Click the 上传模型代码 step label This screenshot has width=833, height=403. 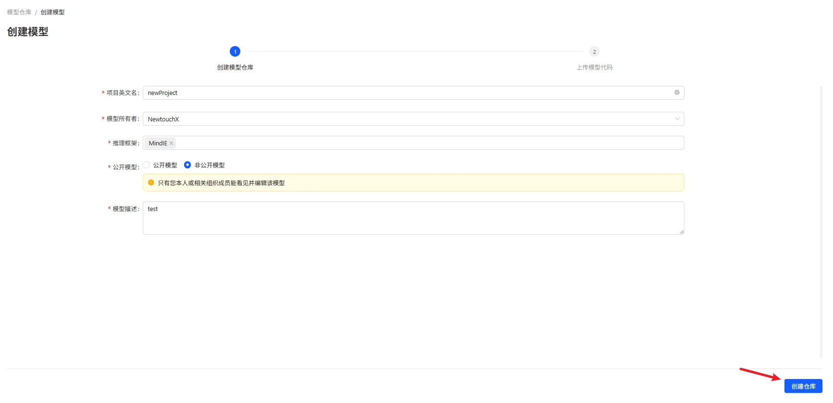pos(595,67)
